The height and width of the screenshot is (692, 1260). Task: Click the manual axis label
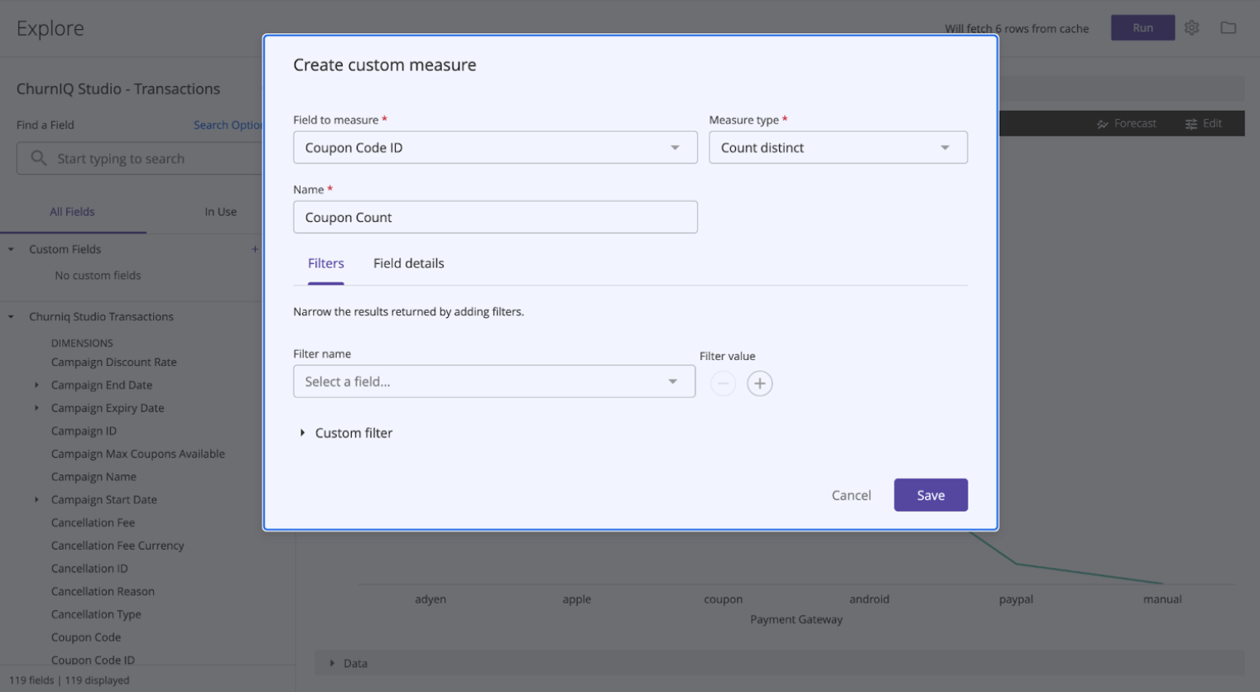pos(1162,599)
